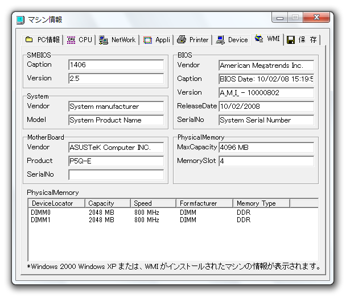Click the マシン情報 title bar app icon
Viewport: 346px width, 298px height.
click(x=20, y=20)
